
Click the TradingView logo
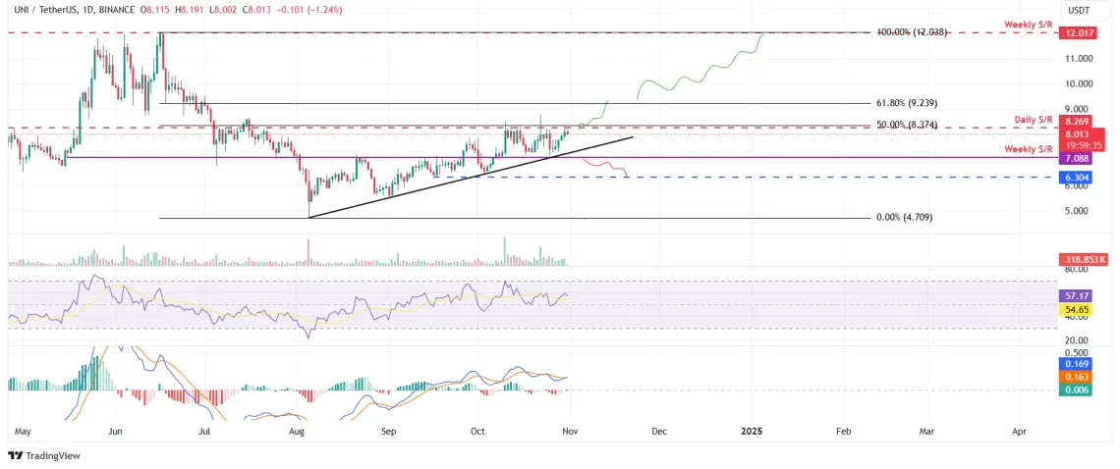[43, 455]
